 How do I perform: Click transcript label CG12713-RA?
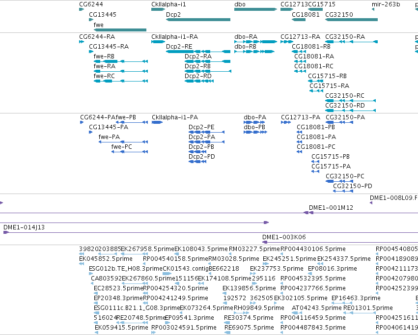[x=301, y=36]
